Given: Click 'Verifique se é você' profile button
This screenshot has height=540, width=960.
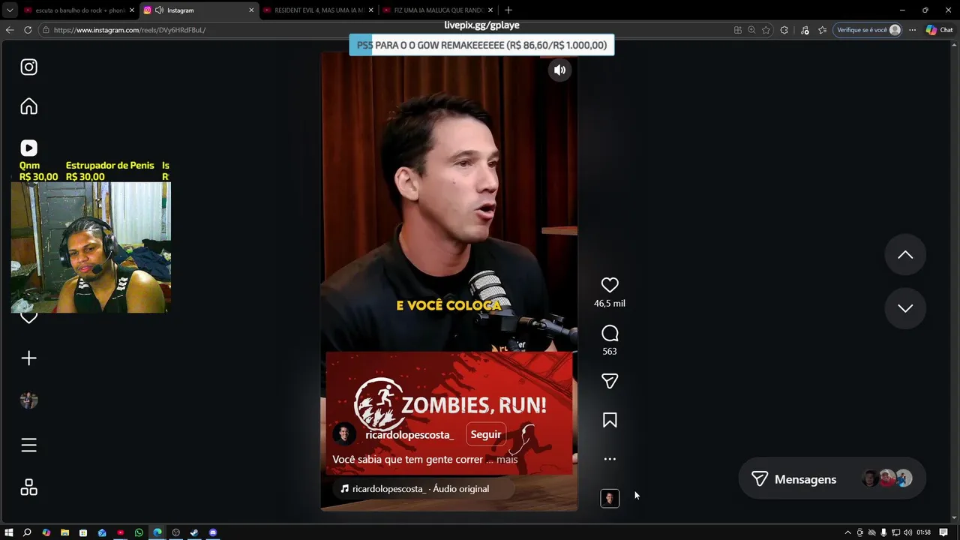Looking at the screenshot, I should (867, 30).
